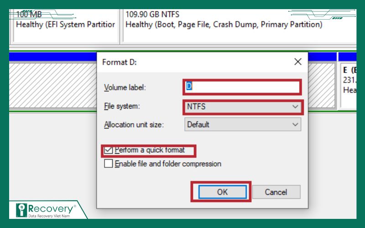
Task: Select the 109.90 GB NTFS partition
Action: tap(239, 26)
